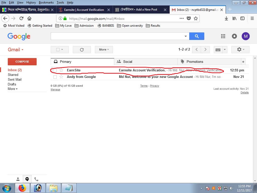Go to older messages arrow

pos(205,50)
